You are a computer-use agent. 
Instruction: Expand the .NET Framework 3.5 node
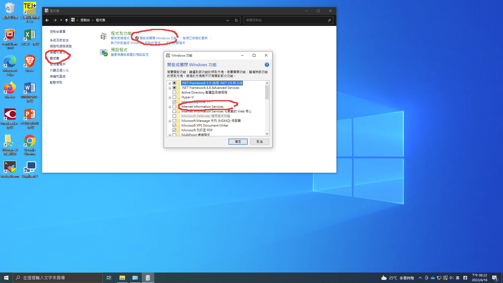[x=170, y=83]
